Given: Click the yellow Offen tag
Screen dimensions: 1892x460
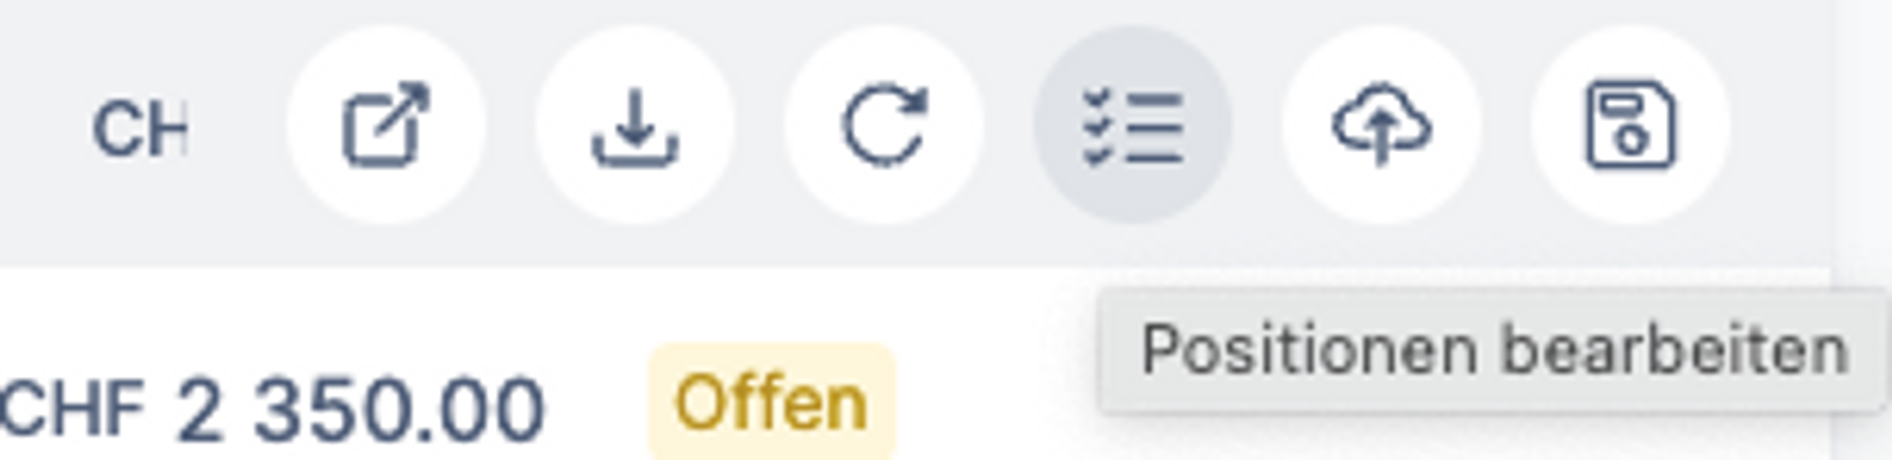Looking at the screenshot, I should 771,402.
